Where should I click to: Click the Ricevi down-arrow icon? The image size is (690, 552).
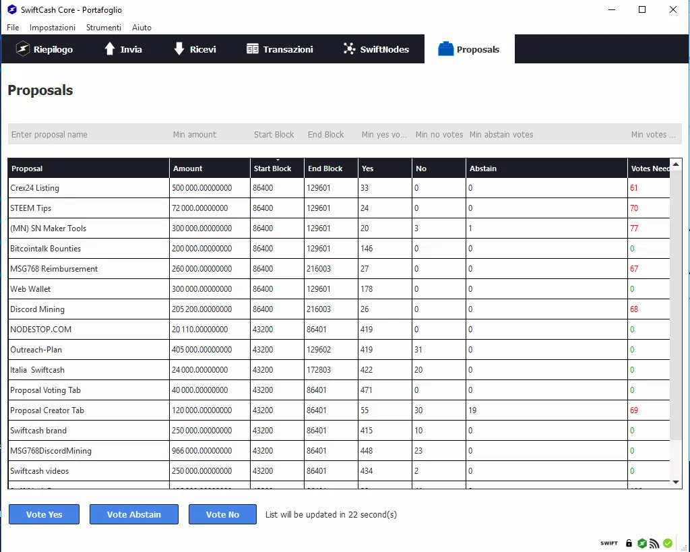[179, 49]
